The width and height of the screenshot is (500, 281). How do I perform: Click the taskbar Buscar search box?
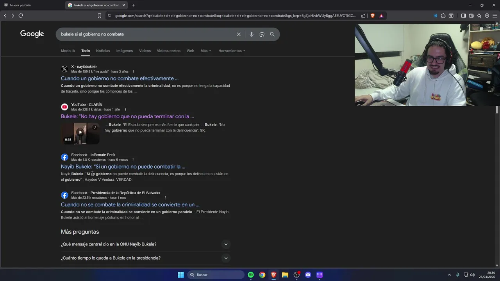pos(216,275)
